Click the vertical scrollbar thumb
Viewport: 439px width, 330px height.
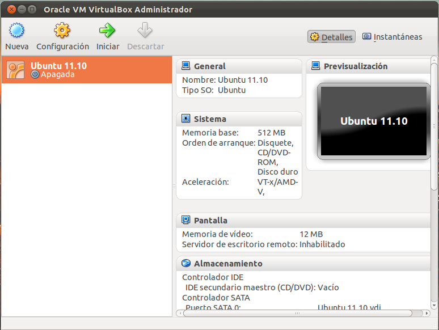pyautogui.click(x=434, y=126)
